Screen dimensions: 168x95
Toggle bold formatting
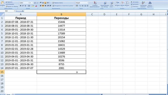click(20, 6)
